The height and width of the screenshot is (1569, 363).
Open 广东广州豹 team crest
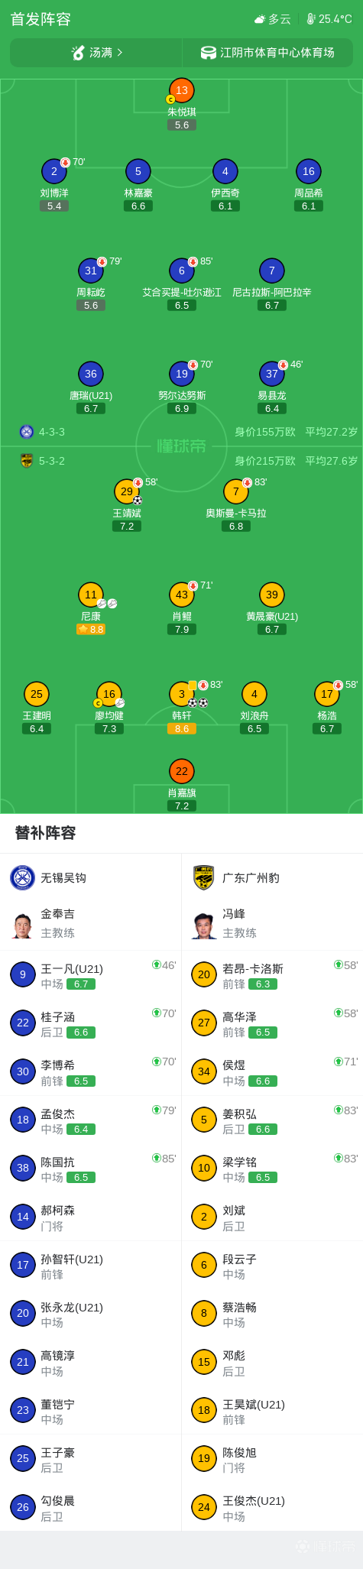204,877
